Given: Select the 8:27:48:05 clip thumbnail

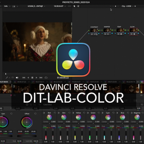Looking at the screenshot, I should click(6, 89).
